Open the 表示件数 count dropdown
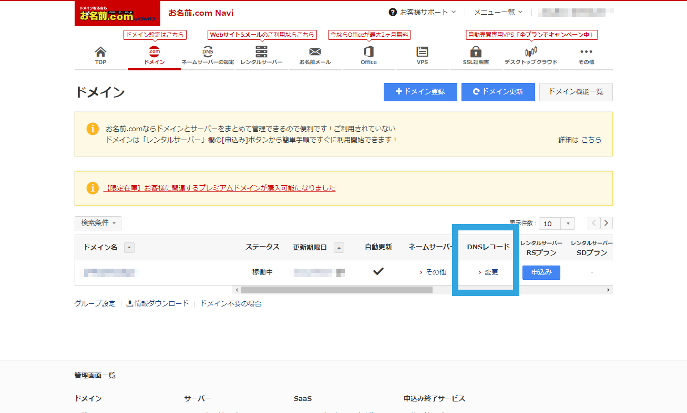Image resolution: width=687 pixels, height=413 pixels. point(559,224)
